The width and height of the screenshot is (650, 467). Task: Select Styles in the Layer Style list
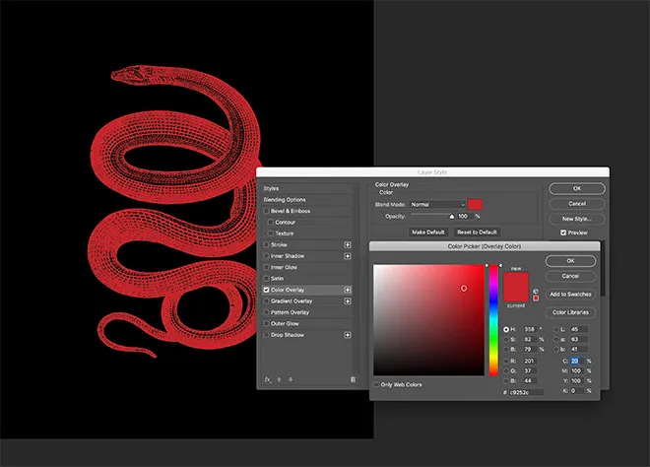point(271,188)
